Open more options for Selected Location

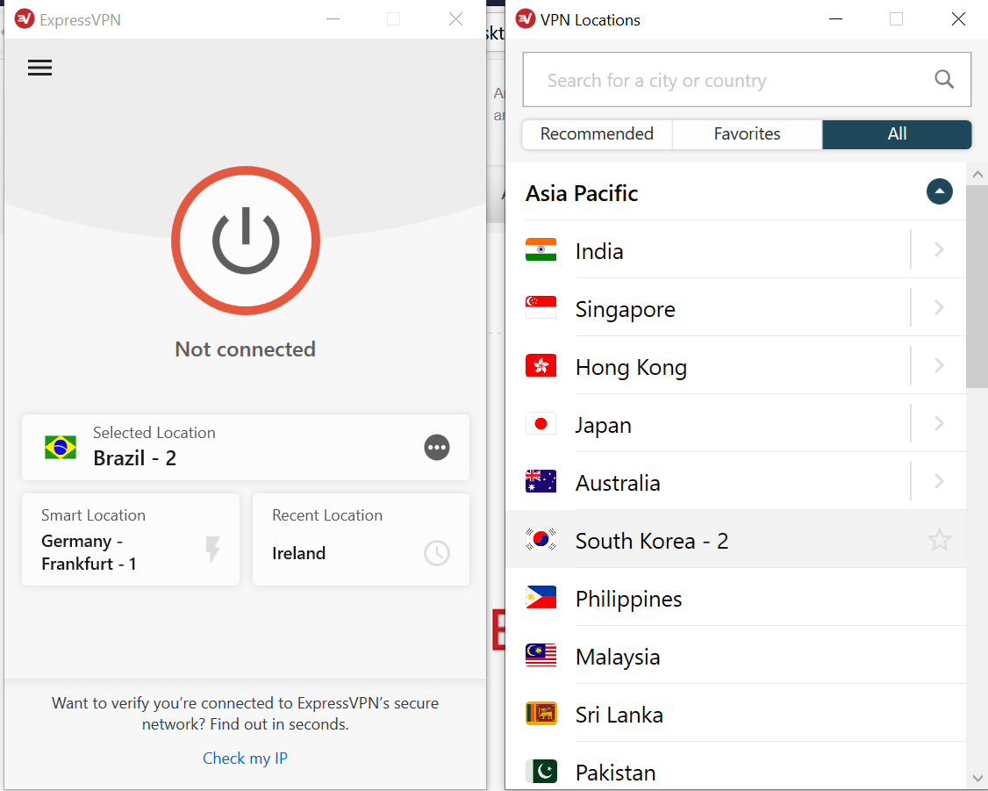pos(437,448)
